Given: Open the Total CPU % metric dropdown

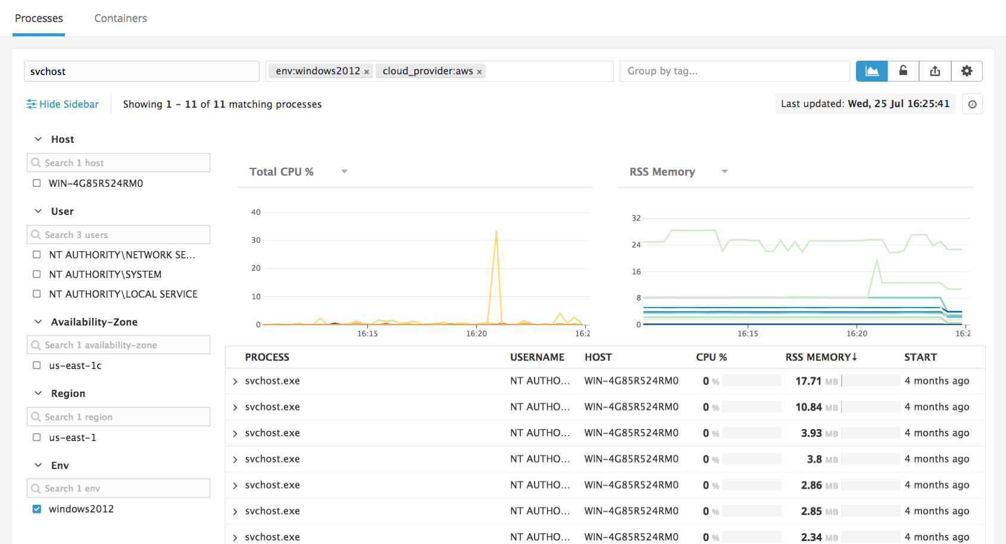Looking at the screenshot, I should [x=344, y=171].
